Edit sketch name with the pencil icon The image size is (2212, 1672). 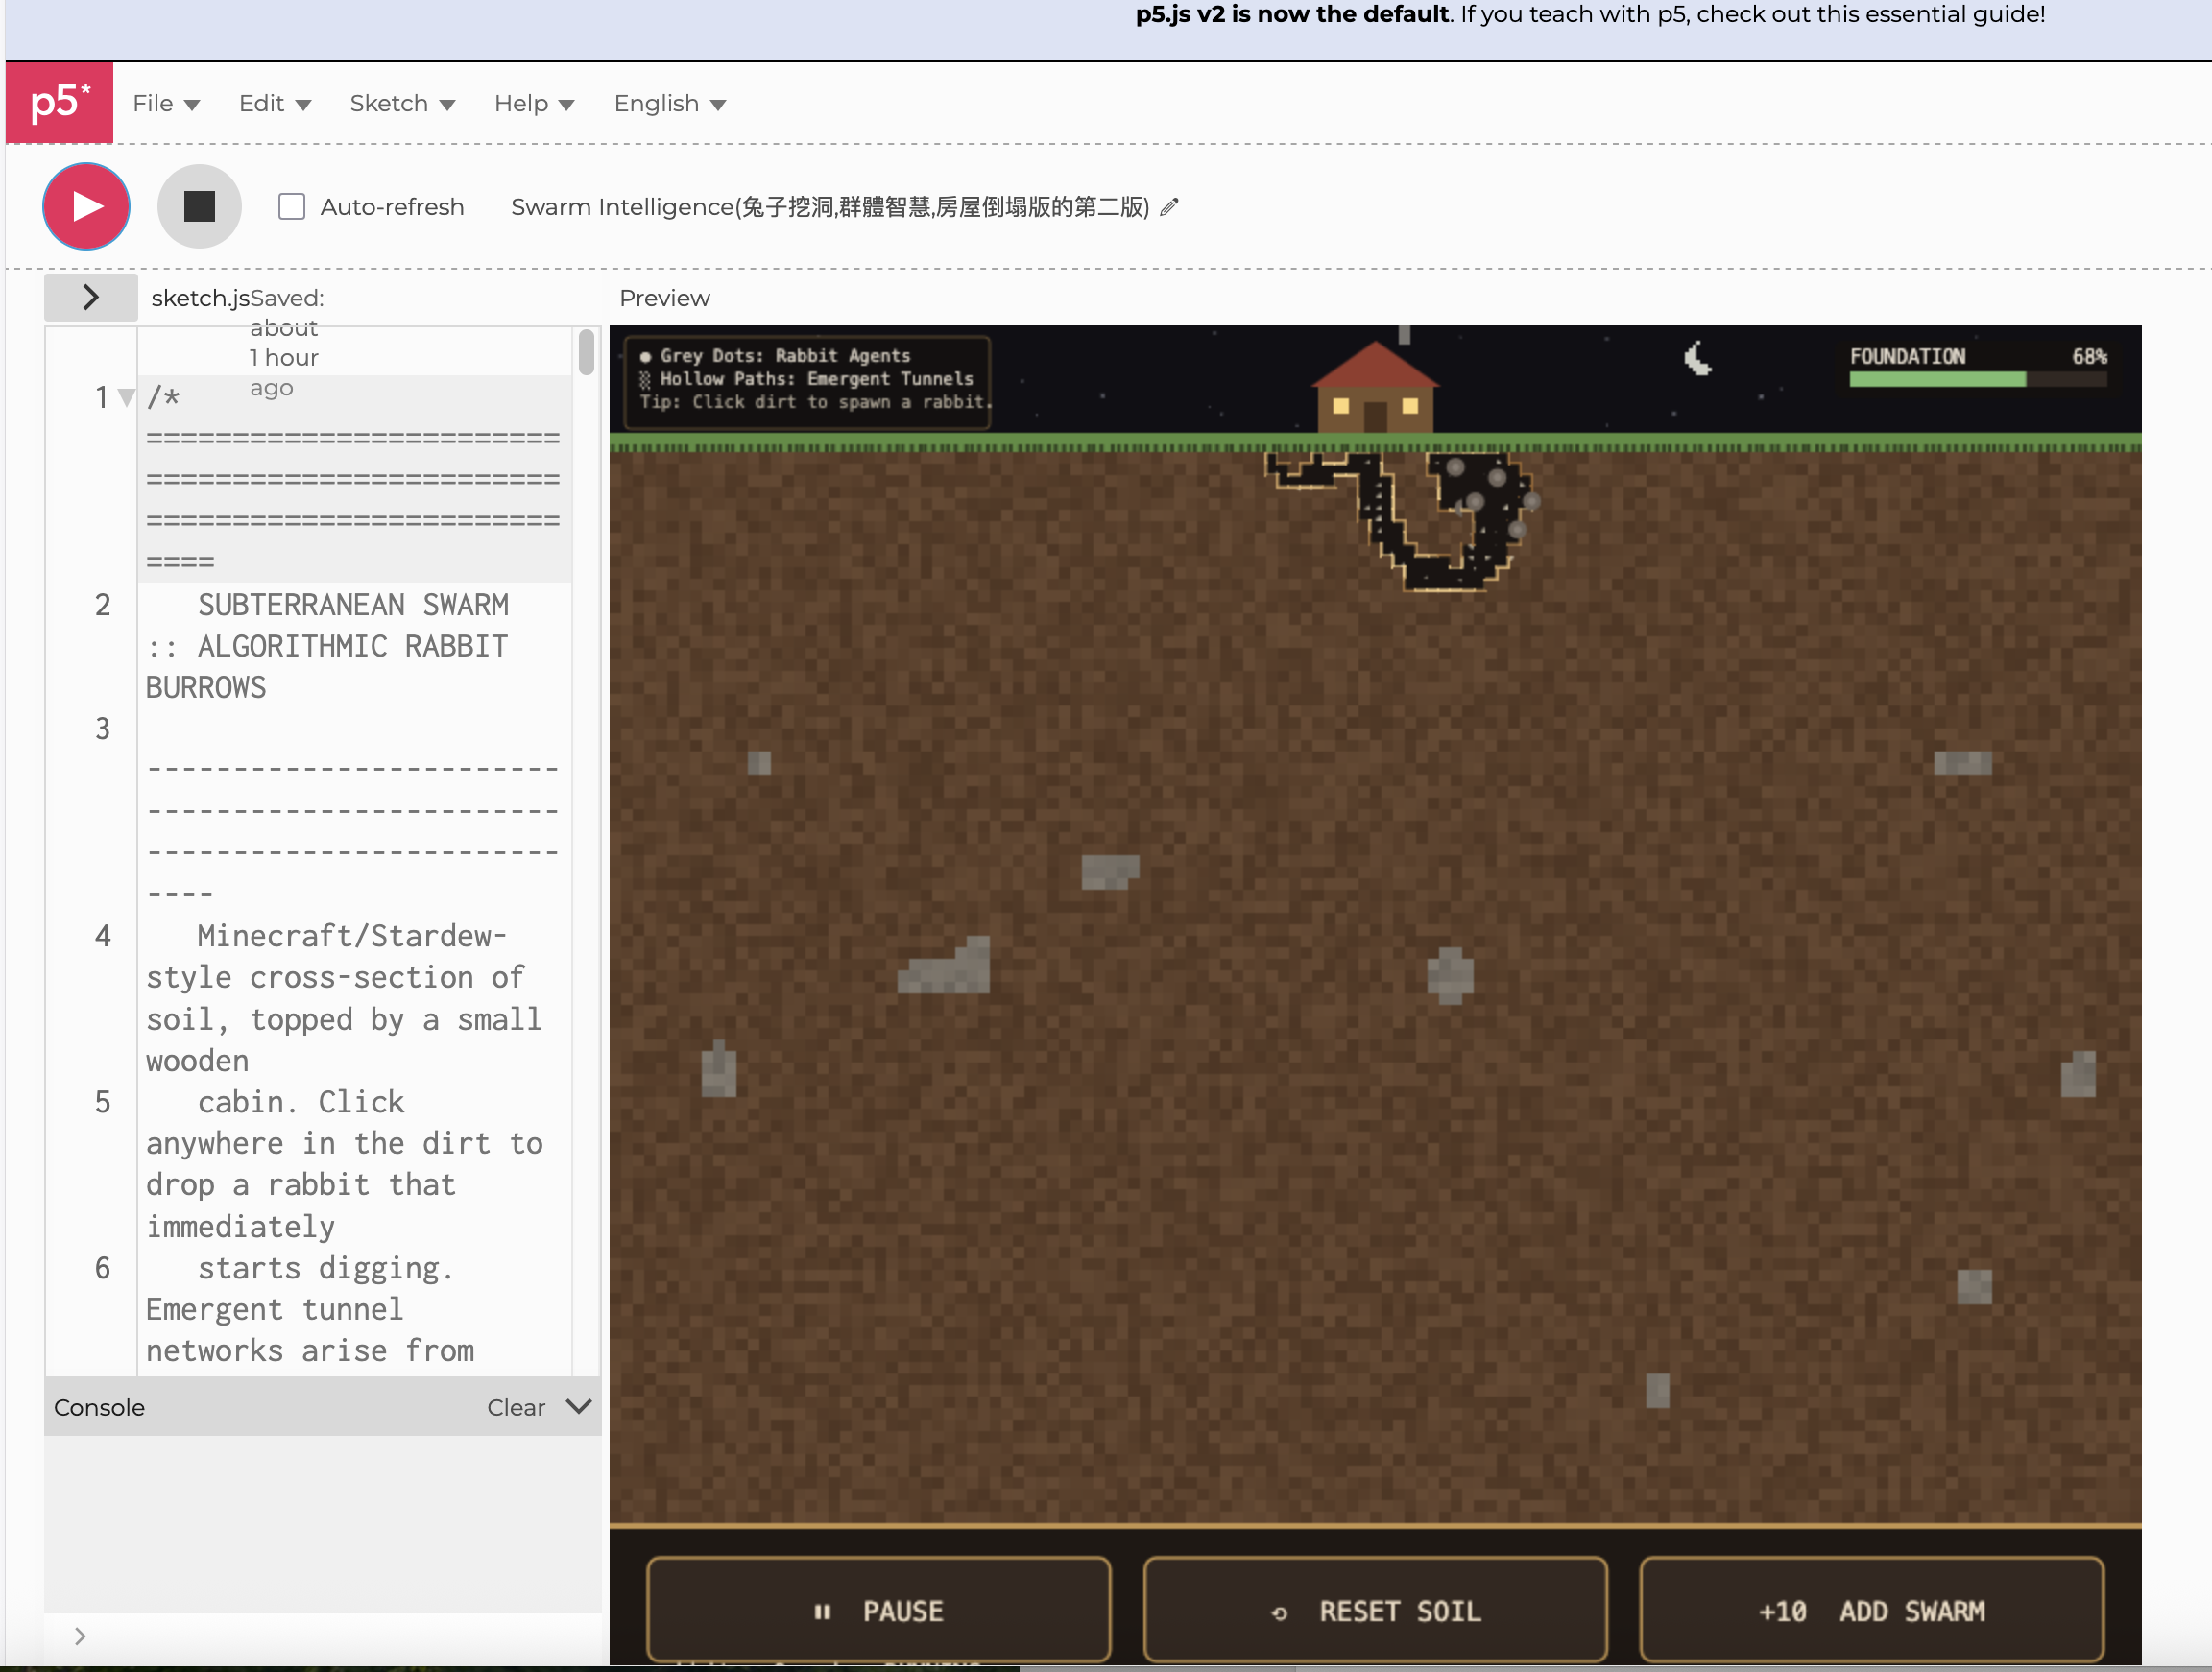click(1169, 207)
